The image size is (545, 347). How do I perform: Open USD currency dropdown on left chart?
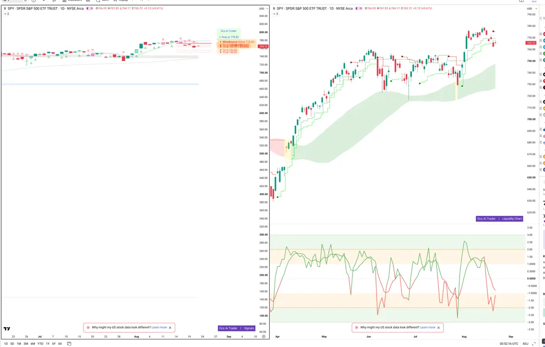tap(263, 9)
